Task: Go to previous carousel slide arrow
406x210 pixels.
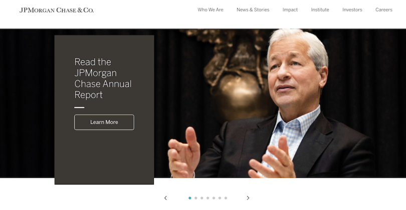Action: pos(166,198)
